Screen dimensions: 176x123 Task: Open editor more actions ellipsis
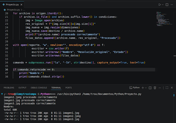pos(172,5)
